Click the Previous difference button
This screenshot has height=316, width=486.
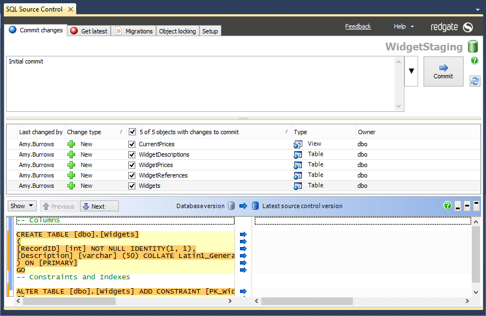[59, 206]
